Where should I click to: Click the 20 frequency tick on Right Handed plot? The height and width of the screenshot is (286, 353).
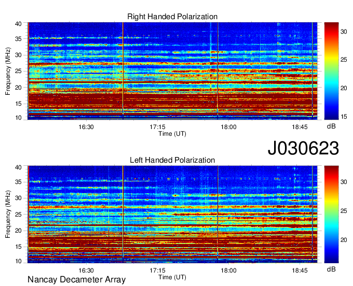(18, 88)
